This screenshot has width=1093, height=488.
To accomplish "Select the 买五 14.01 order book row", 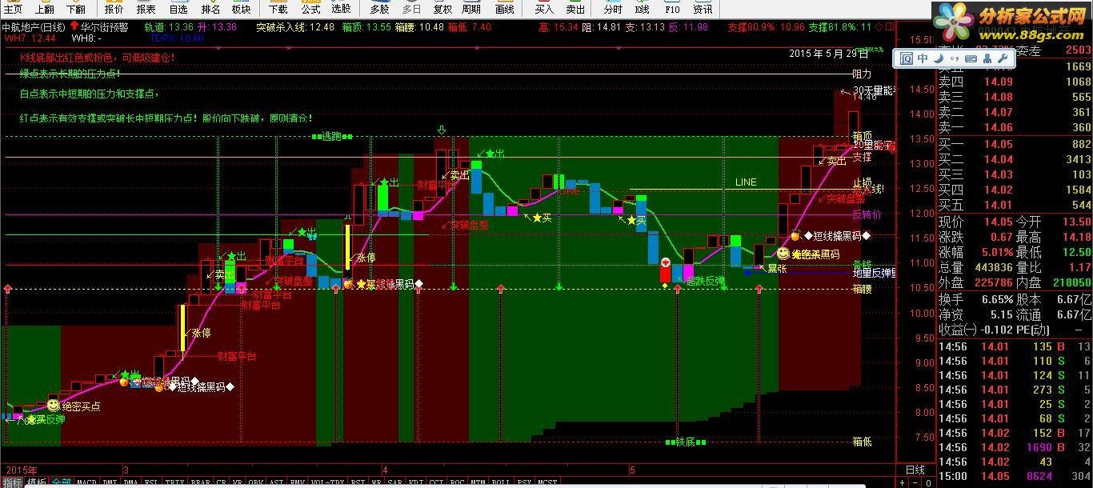I will tap(1015, 205).
